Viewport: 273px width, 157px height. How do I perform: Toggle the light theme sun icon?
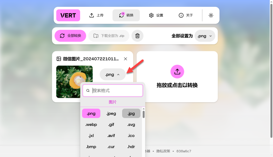pos(211,15)
